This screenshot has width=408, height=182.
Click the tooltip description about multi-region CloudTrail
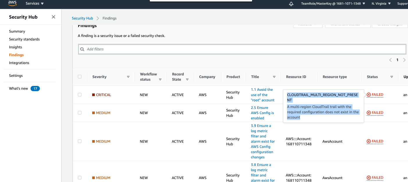(x=323, y=112)
